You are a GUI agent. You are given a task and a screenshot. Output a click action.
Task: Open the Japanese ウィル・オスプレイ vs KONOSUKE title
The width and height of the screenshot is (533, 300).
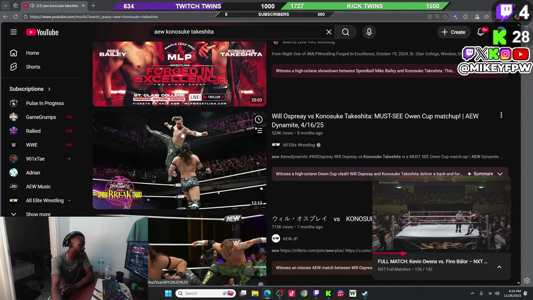point(322,219)
